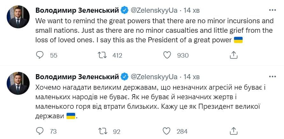Screen dimensions: 284x139
Task: Like the English tweet with 930 likes
Action: (167, 55)
